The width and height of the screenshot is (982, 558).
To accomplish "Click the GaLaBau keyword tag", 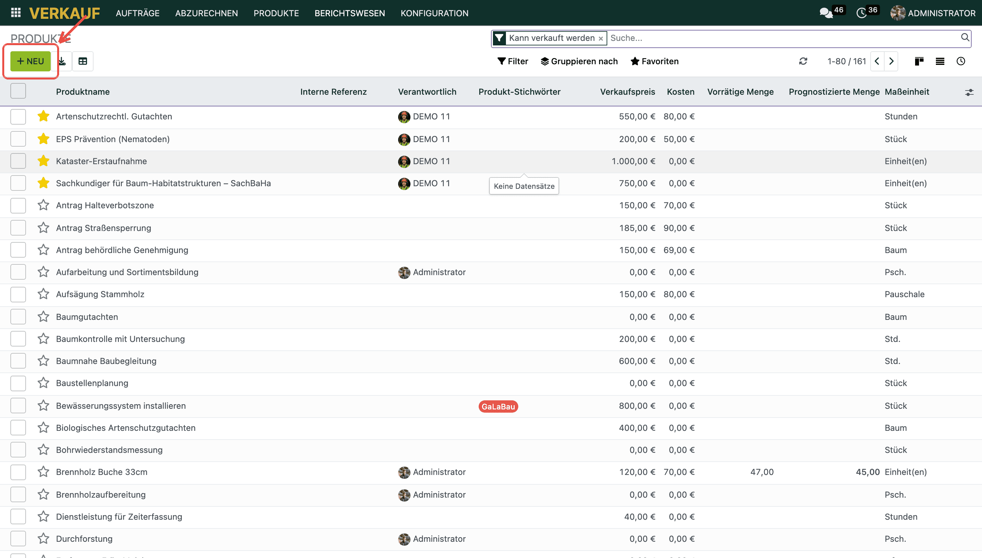I will coord(498,406).
